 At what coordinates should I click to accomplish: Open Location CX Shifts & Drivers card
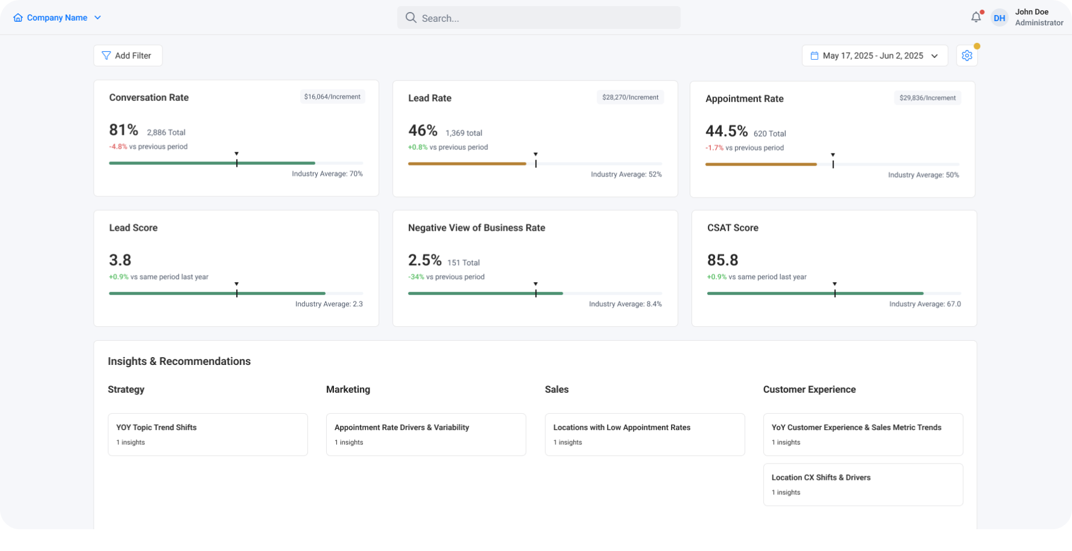pyautogui.click(x=863, y=485)
